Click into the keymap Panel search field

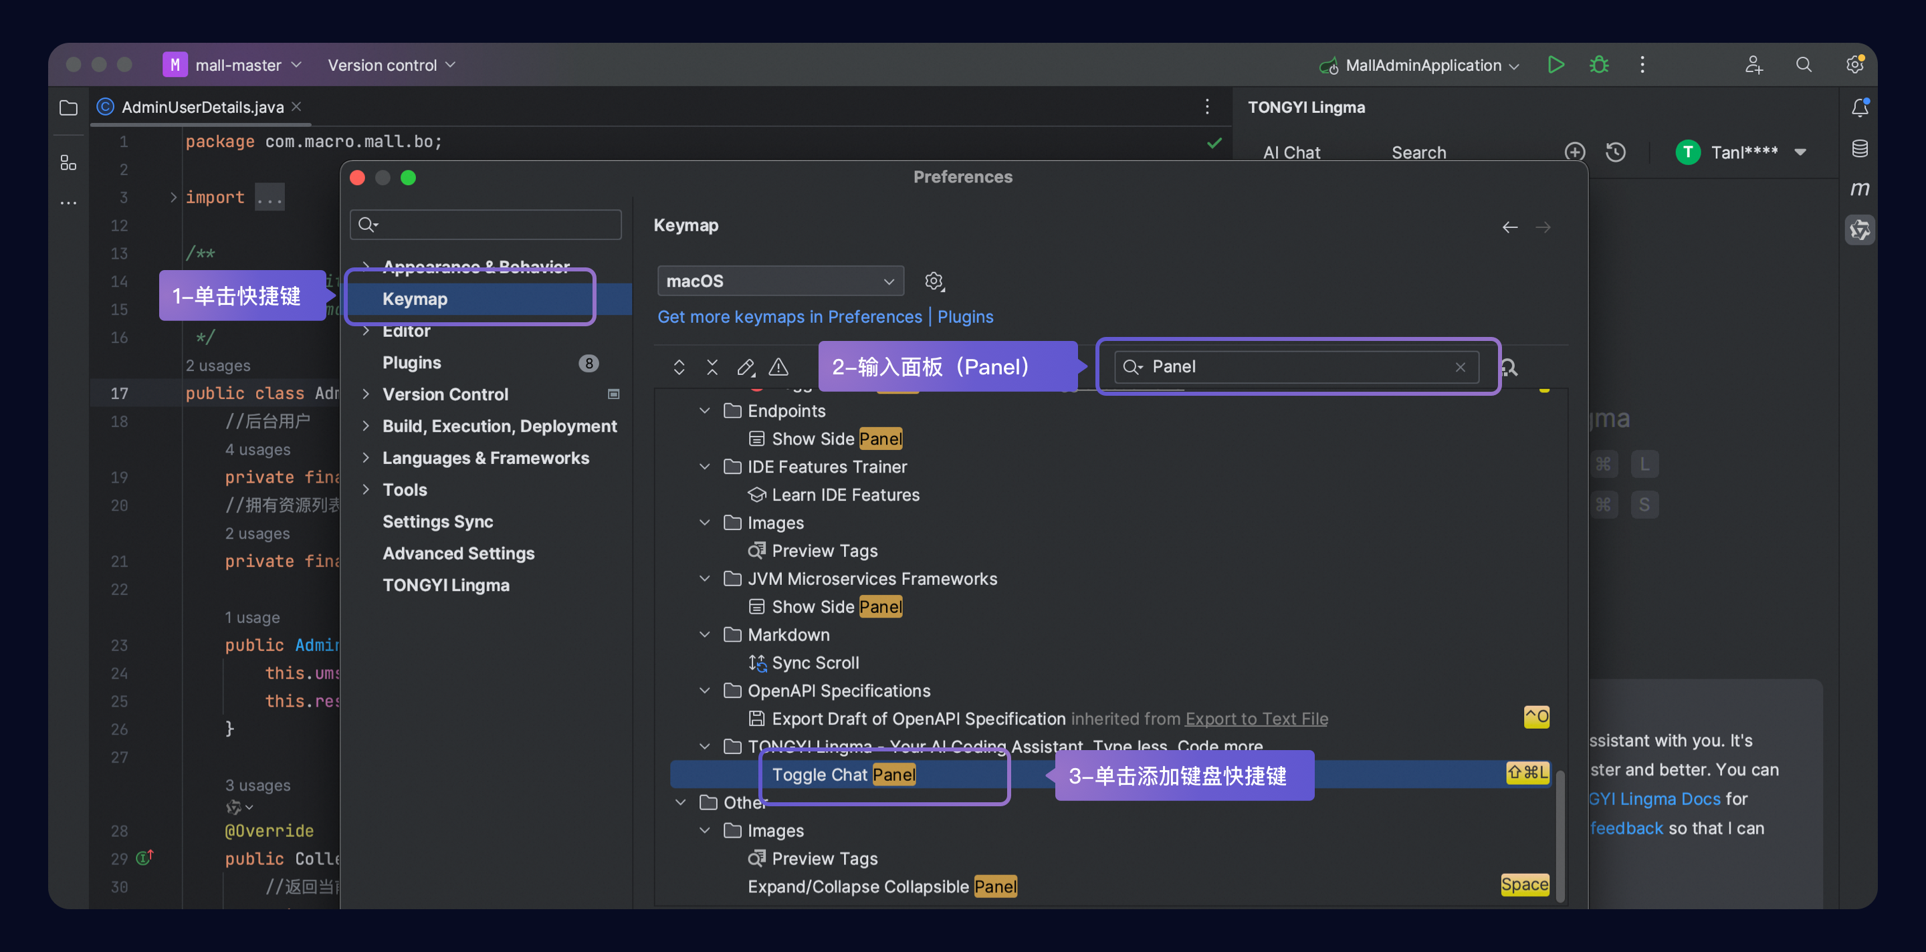point(1297,367)
